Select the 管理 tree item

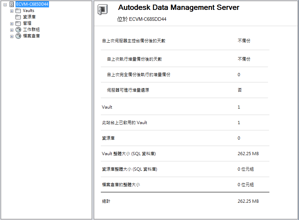(x=27, y=23)
